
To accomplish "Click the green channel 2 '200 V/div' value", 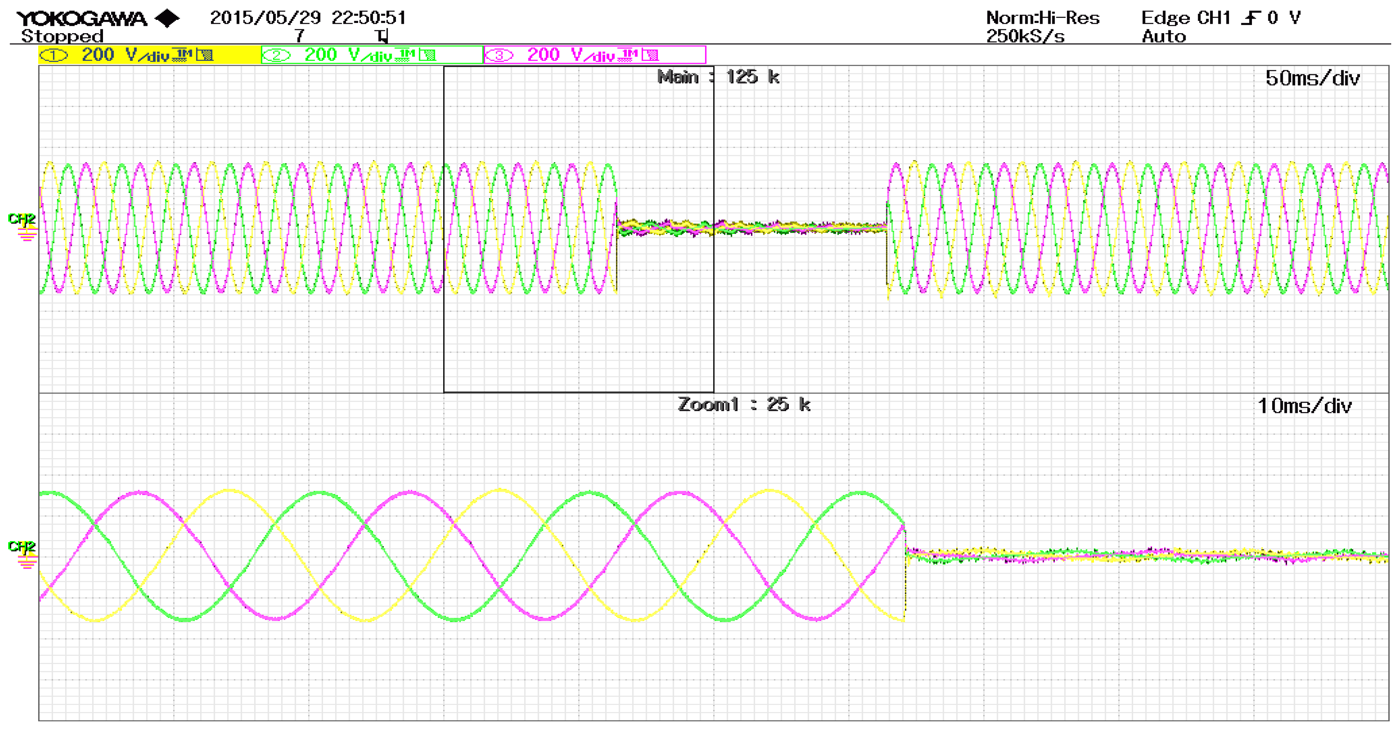I will (348, 55).
